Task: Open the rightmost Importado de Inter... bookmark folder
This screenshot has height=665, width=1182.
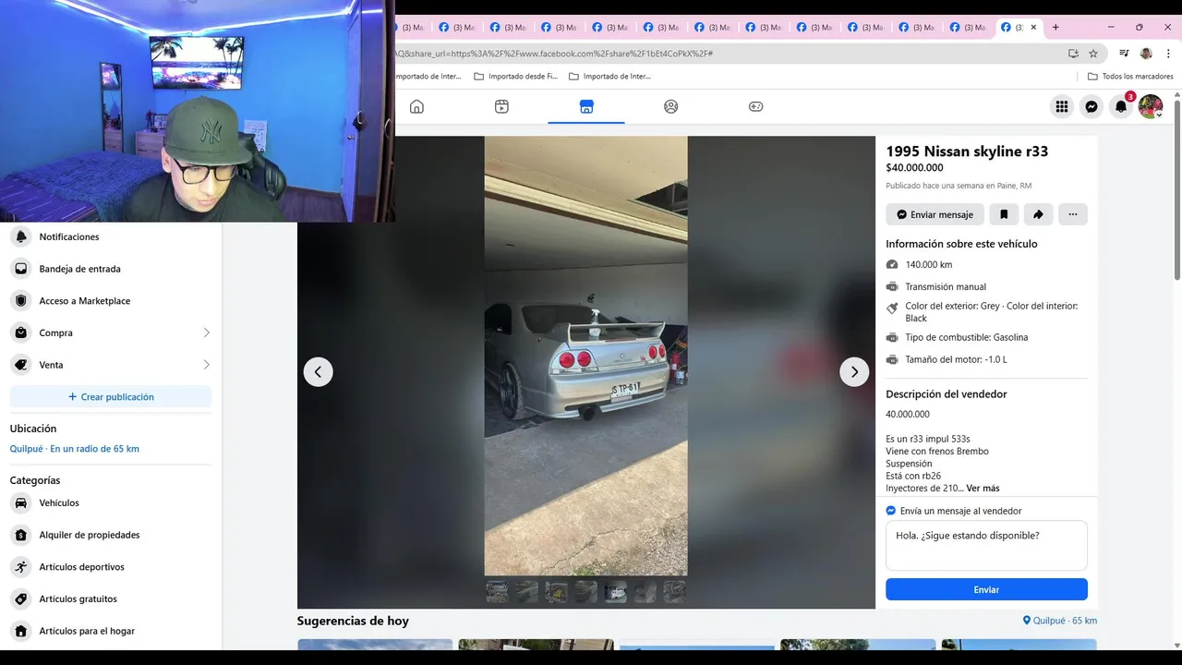Action: tap(609, 77)
